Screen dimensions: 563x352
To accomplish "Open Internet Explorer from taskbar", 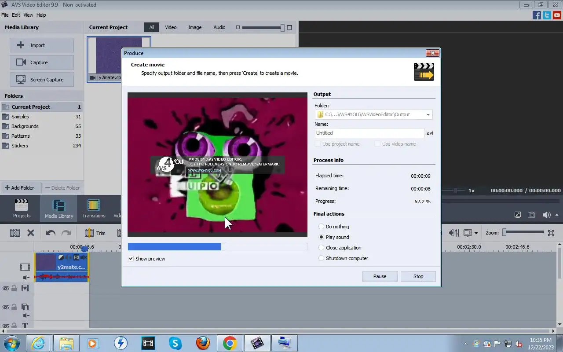I will pos(39,343).
